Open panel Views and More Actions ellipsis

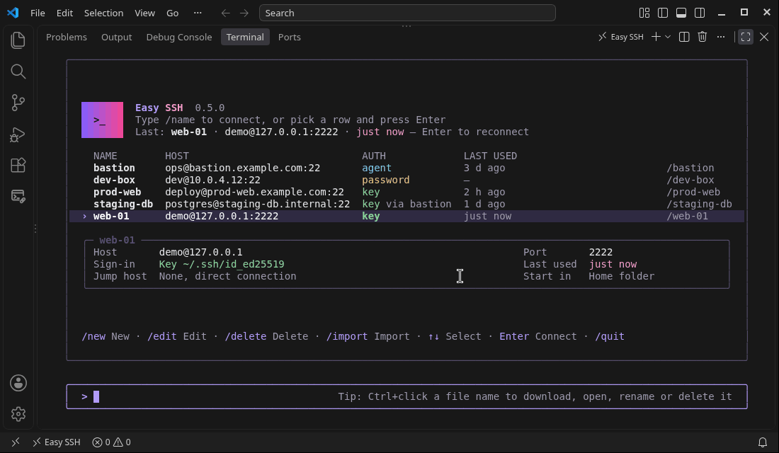(x=721, y=37)
